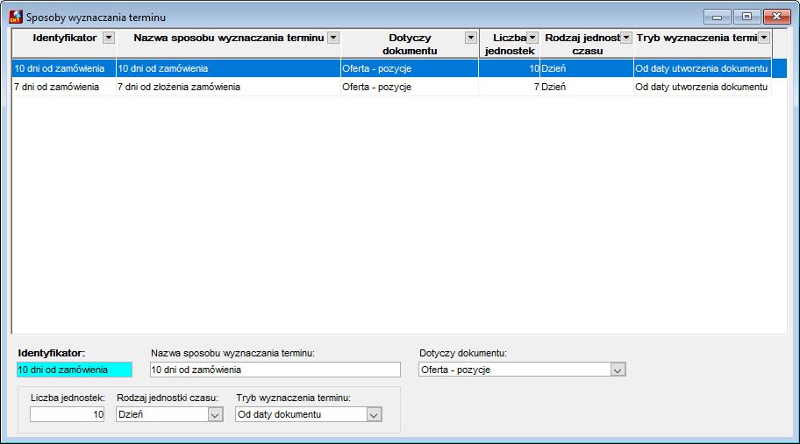The width and height of the screenshot is (800, 444).
Task: Select the '10 dni od zamówienia' identifier cell in the grid
Action: coord(64,68)
